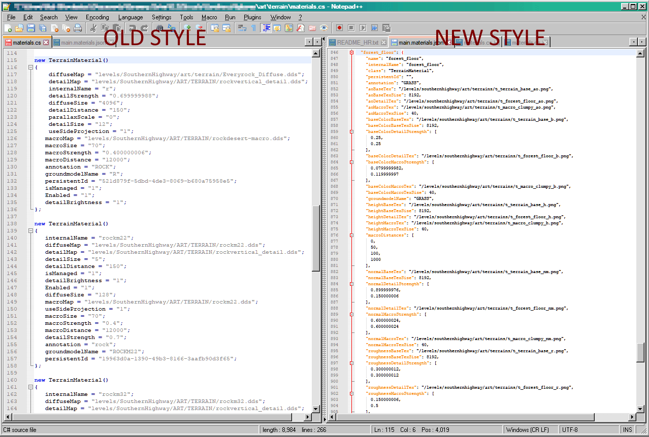Screen dimensions: 649x437
Task: Open Find with the binoculars icon
Action: pyautogui.click(x=159, y=28)
